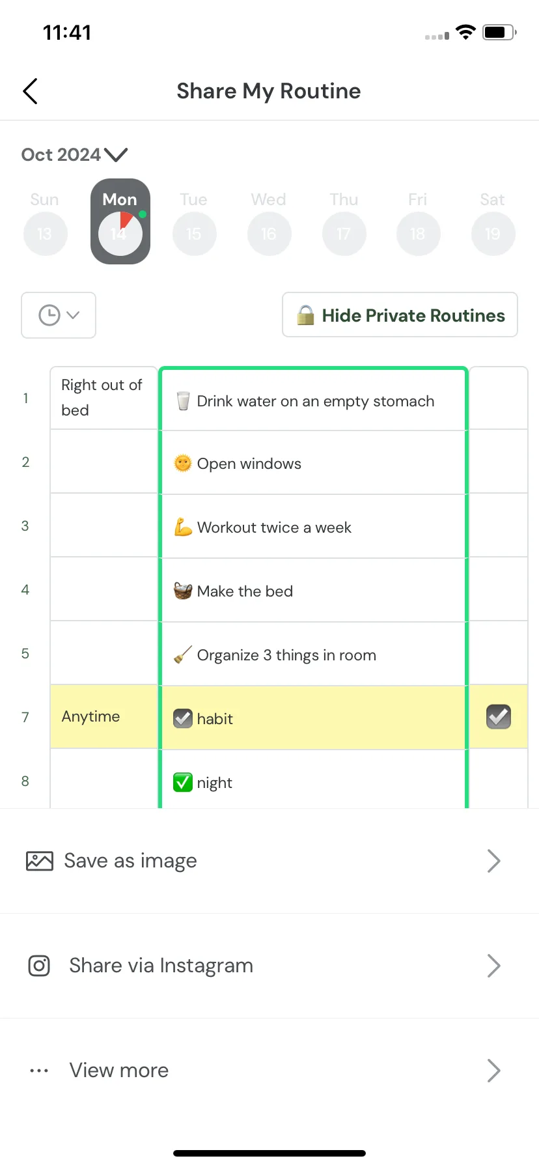Click the Mon 14 progress pie circle

120,233
